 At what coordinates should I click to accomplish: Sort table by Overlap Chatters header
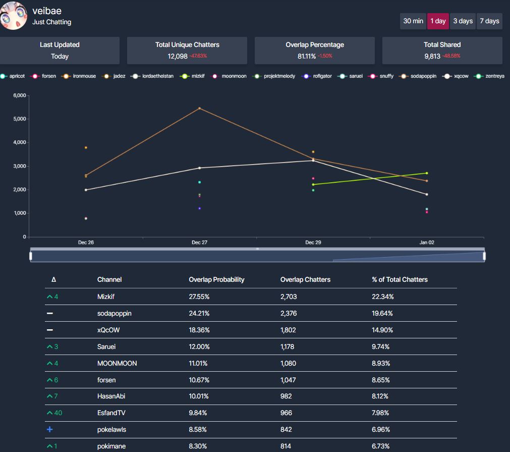coord(305,279)
